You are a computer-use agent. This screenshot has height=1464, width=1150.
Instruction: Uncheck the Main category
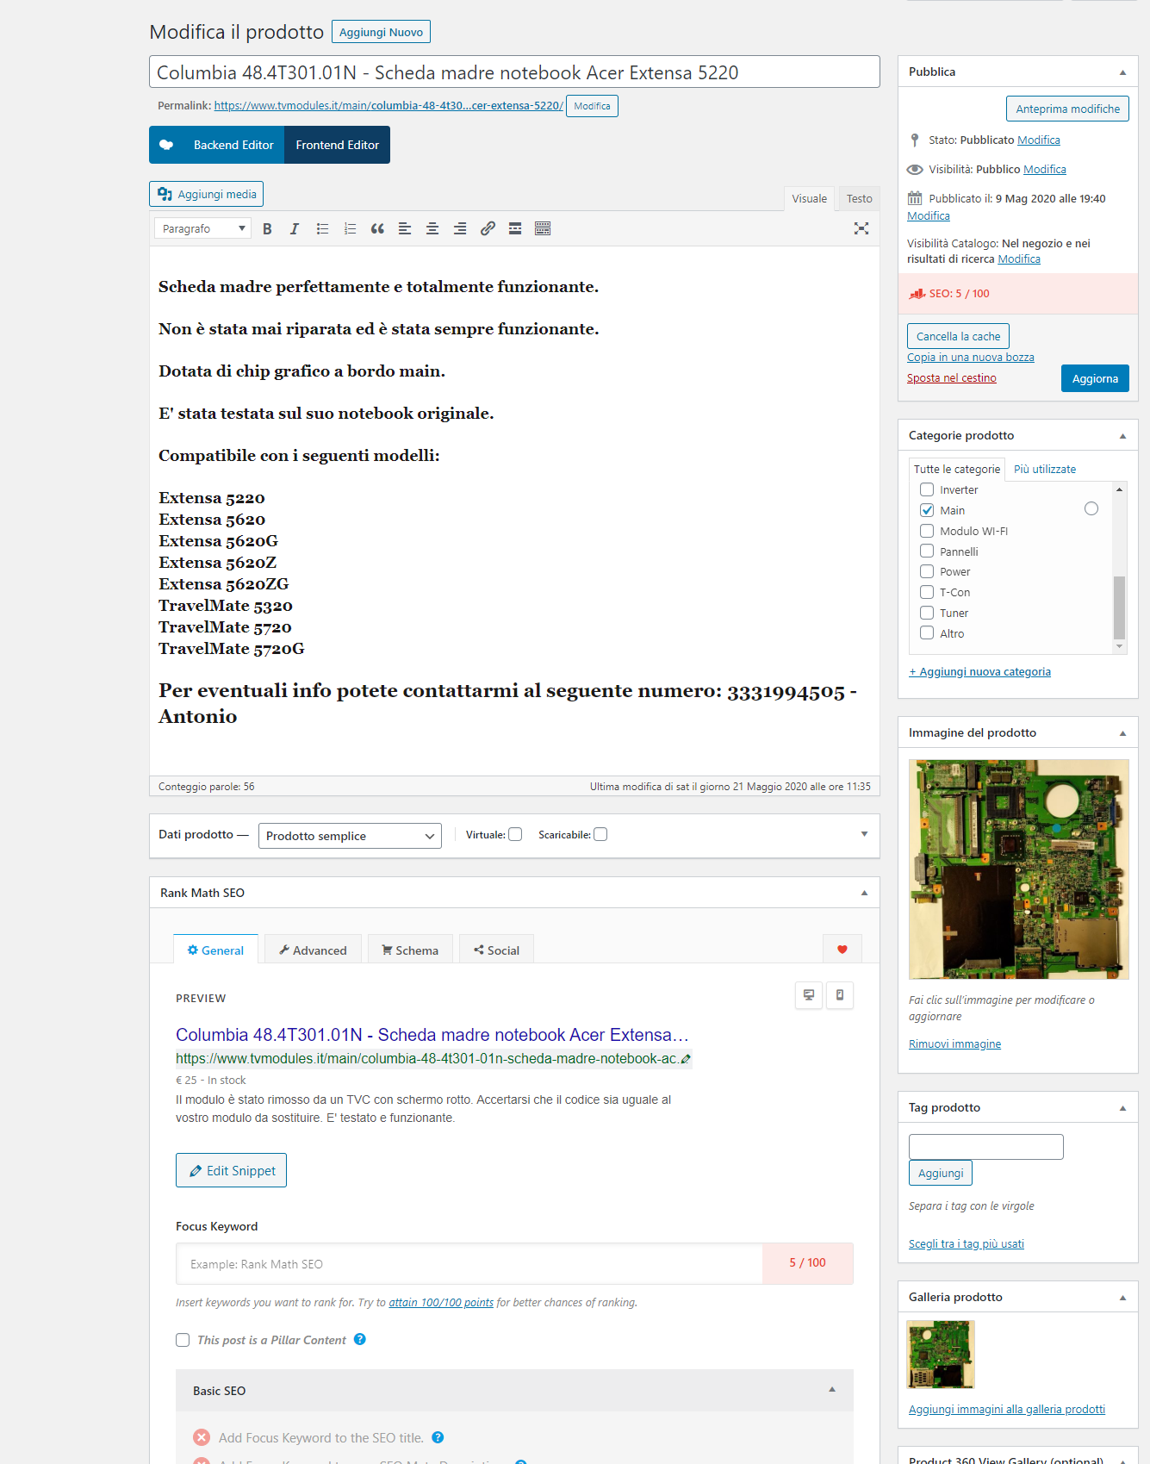927,510
